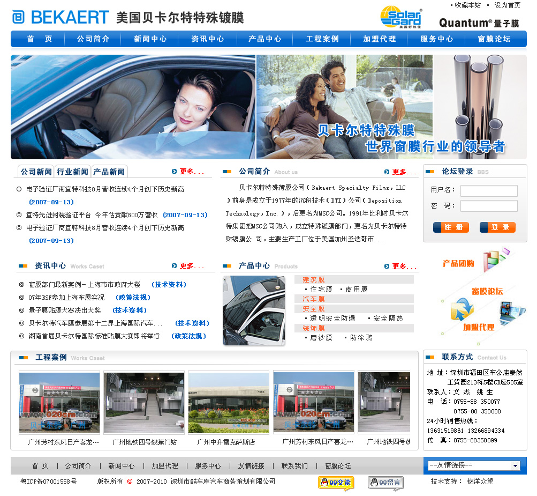Open news 宜特先进封装验证平台 article

point(92,214)
